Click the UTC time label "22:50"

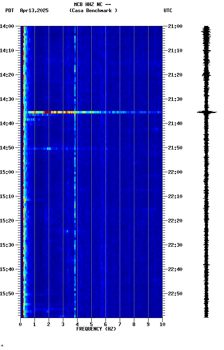[175, 294]
